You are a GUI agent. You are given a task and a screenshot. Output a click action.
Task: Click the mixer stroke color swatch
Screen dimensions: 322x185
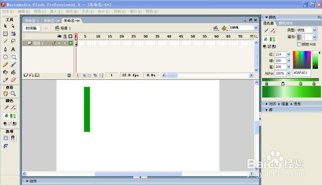pyautogui.click(x=272, y=31)
